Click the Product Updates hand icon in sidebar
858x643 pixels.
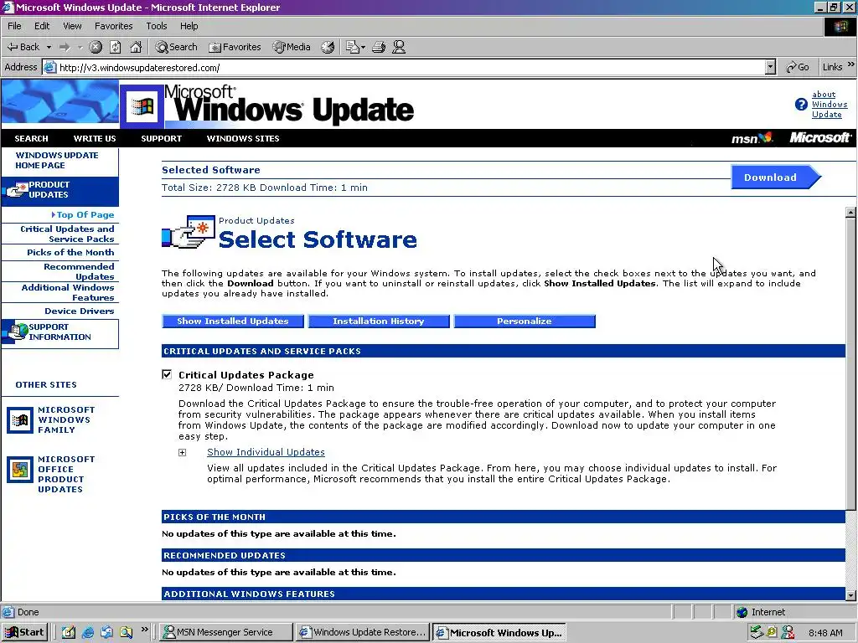point(15,190)
